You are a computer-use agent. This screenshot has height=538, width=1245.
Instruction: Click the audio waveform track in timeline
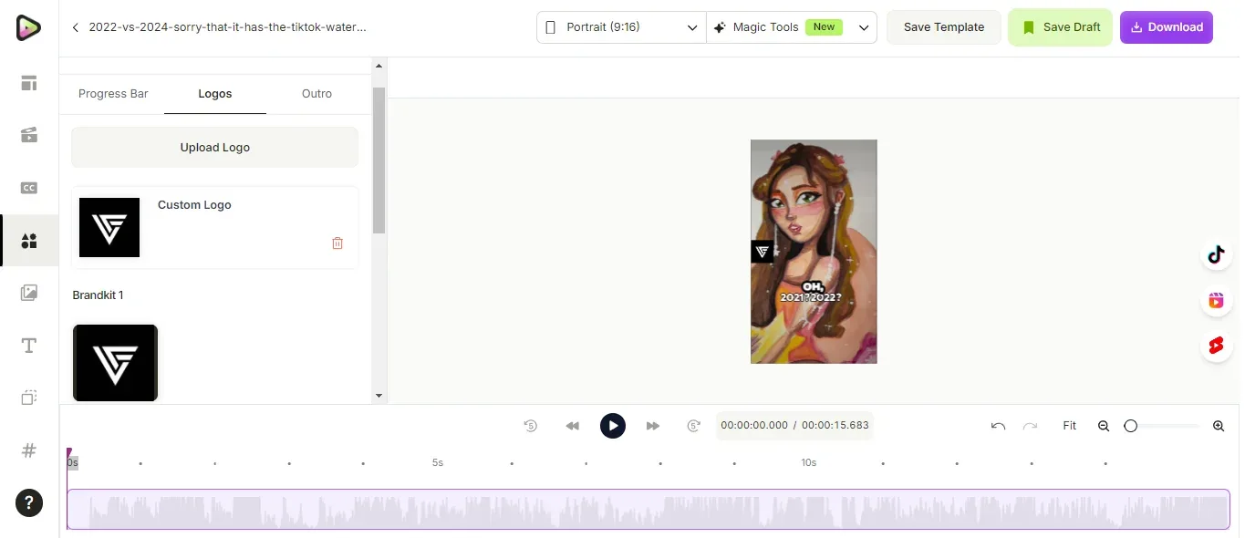[648, 510]
